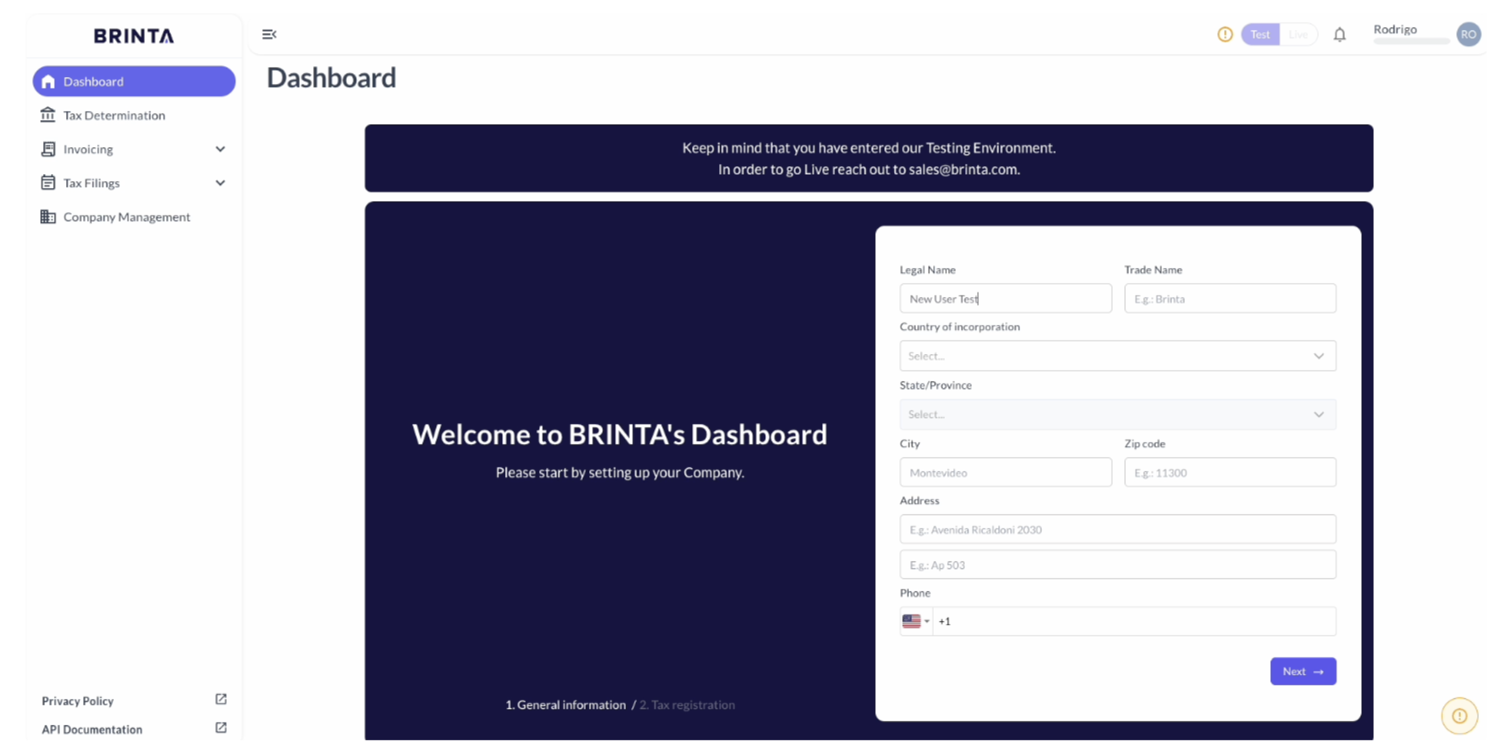Open the notifications bell
Image resolution: width=1512 pixels, height=753 pixels.
click(1339, 35)
